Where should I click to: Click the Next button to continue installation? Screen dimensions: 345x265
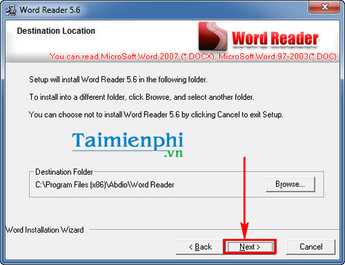tap(250, 247)
